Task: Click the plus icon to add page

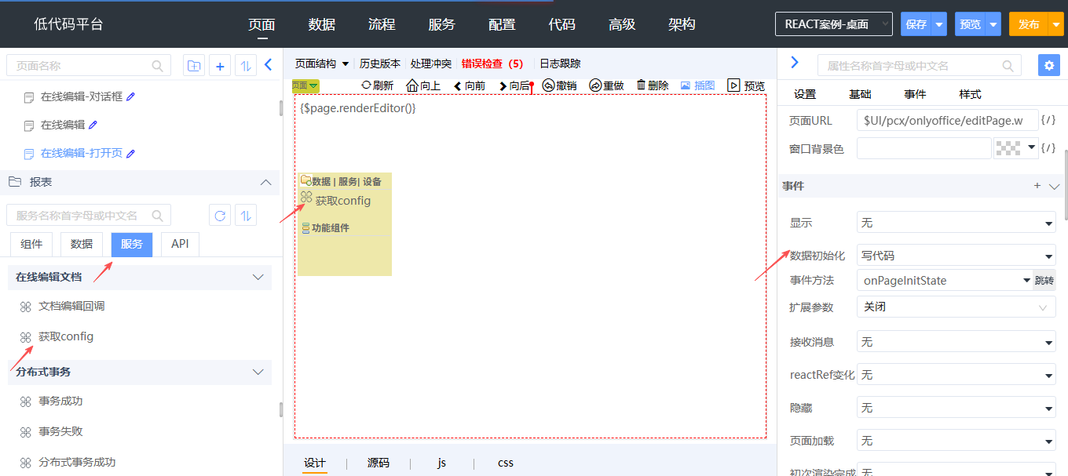Action: (x=220, y=66)
